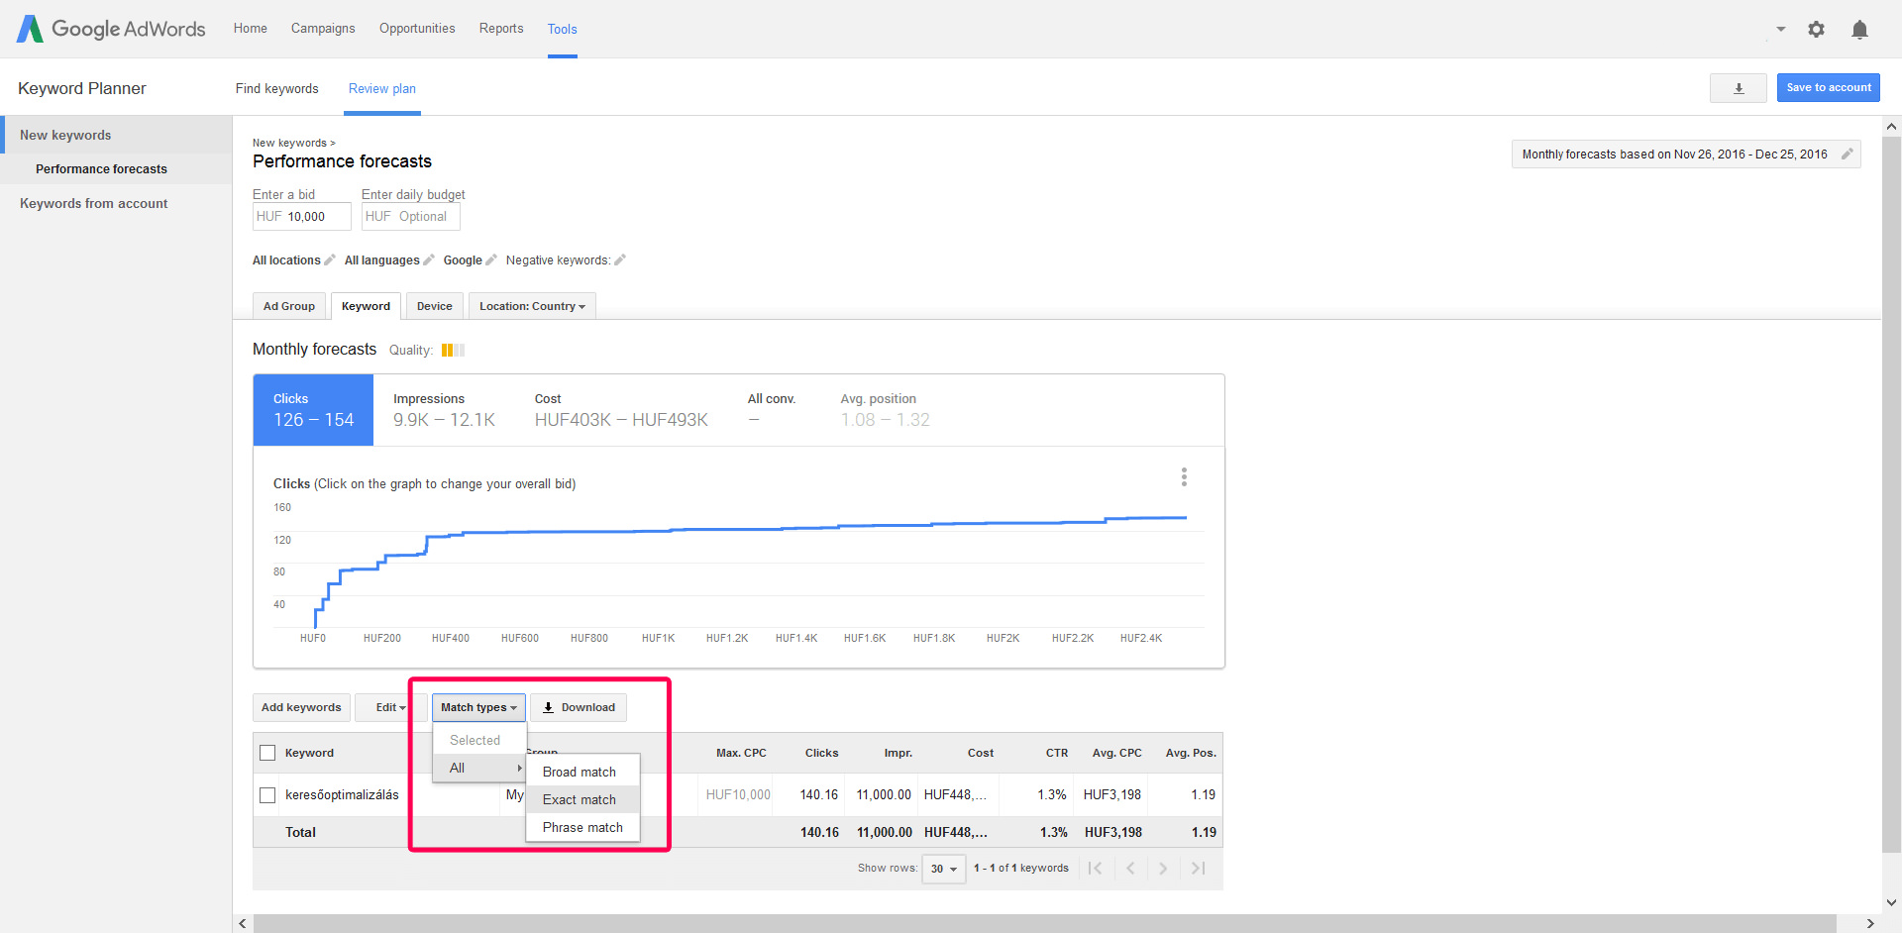Click into the Enter a bid field
Viewport: 1902px width, 933px height.
click(302, 217)
